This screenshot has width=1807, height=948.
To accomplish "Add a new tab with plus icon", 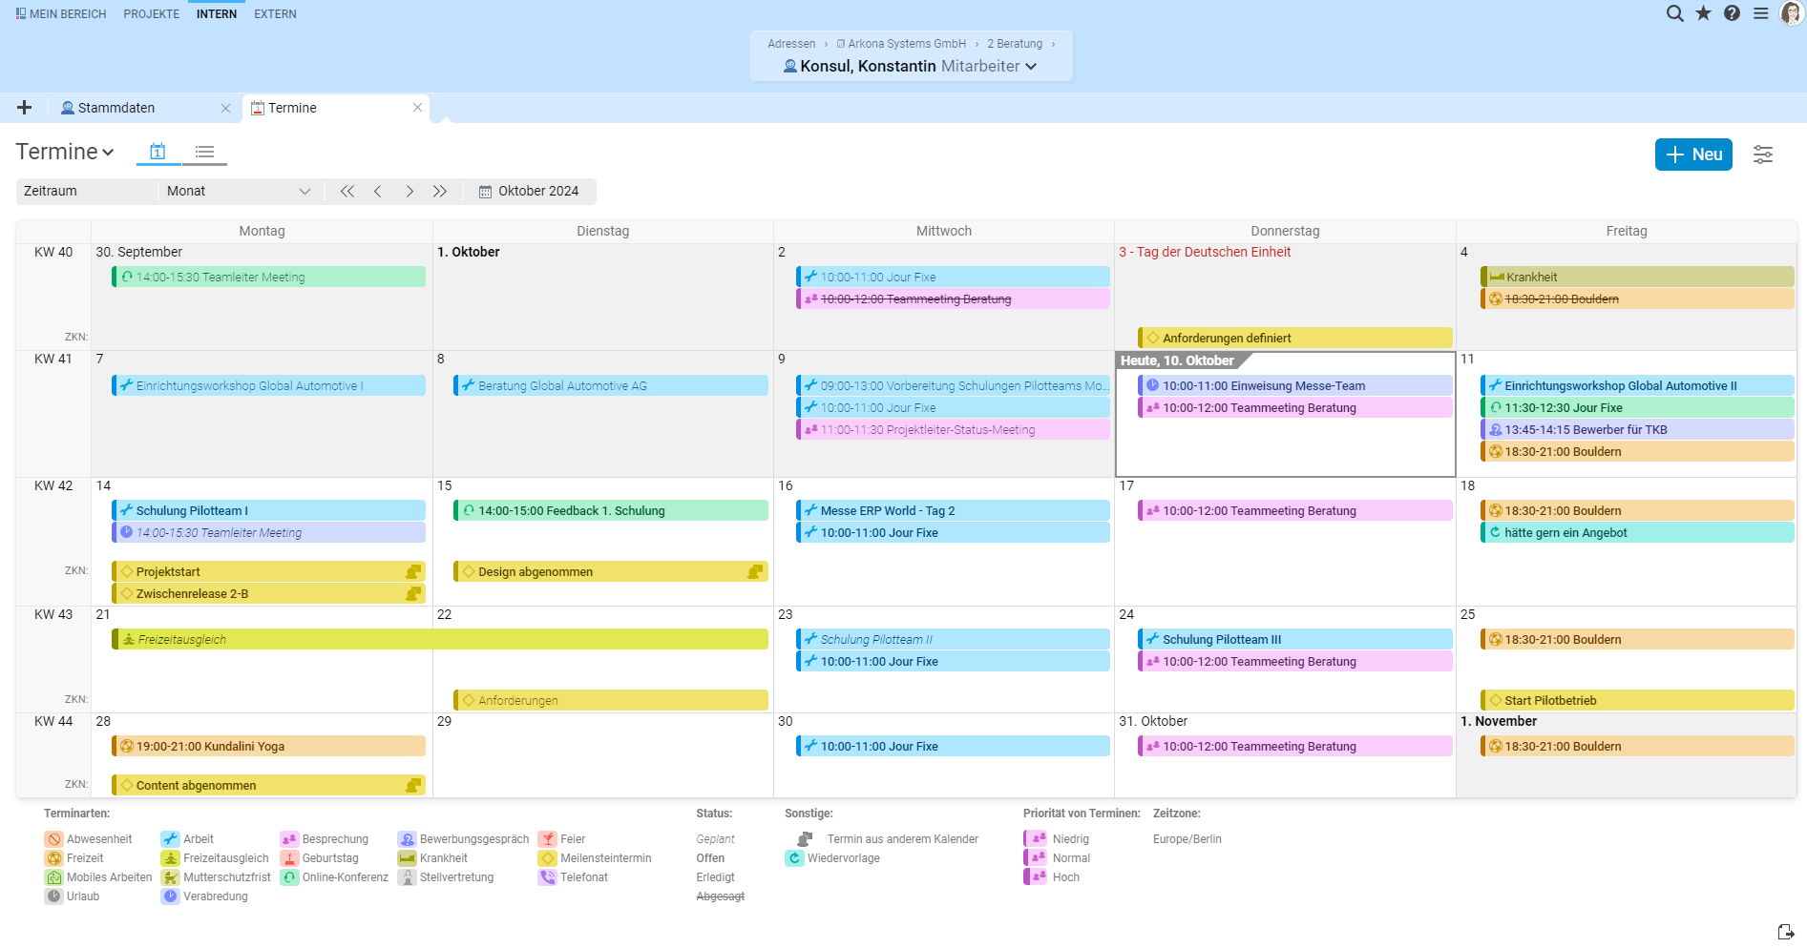I will [25, 108].
